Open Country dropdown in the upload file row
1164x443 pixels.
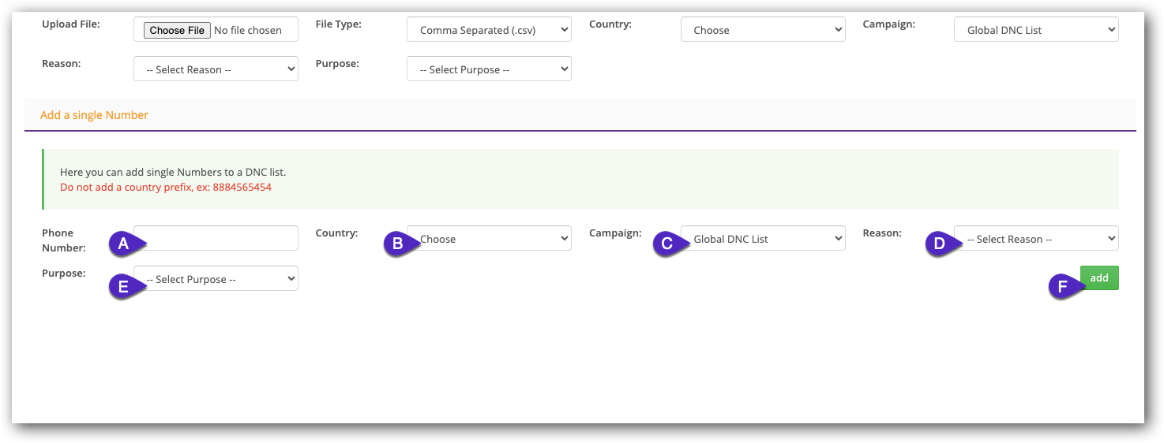[x=762, y=30]
